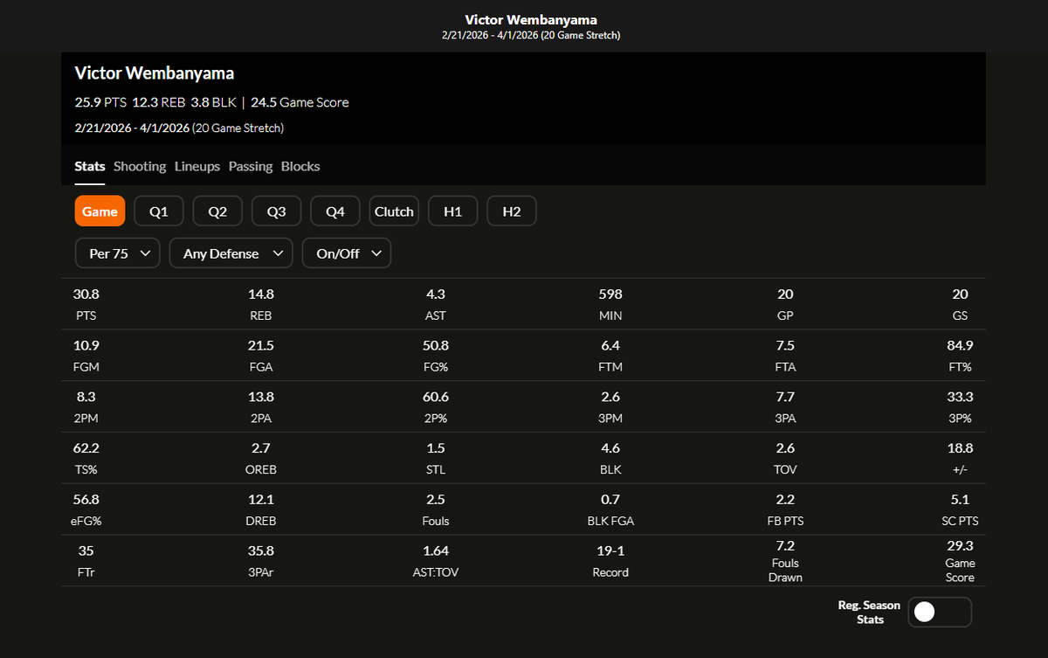Image resolution: width=1048 pixels, height=658 pixels.
Task: Toggle the Reg. Season Stats switch
Action: pyautogui.click(x=940, y=612)
